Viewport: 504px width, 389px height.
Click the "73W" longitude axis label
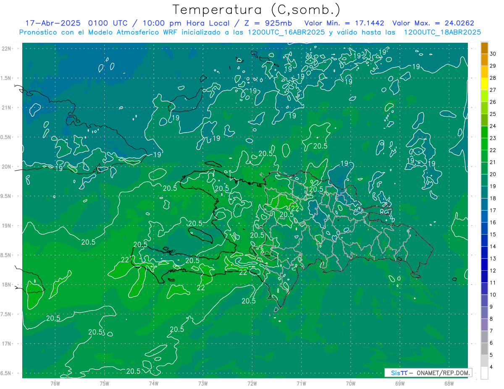[x=203, y=384]
